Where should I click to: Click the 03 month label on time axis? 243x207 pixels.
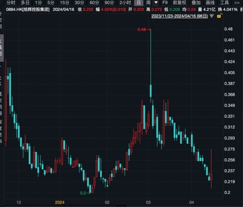coord(148,202)
